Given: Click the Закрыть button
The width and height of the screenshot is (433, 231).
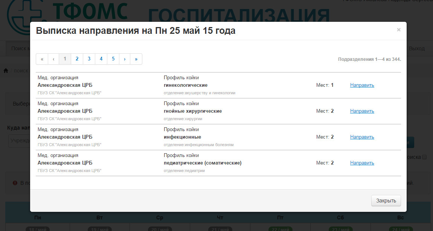Looking at the screenshot, I should pos(386,201).
